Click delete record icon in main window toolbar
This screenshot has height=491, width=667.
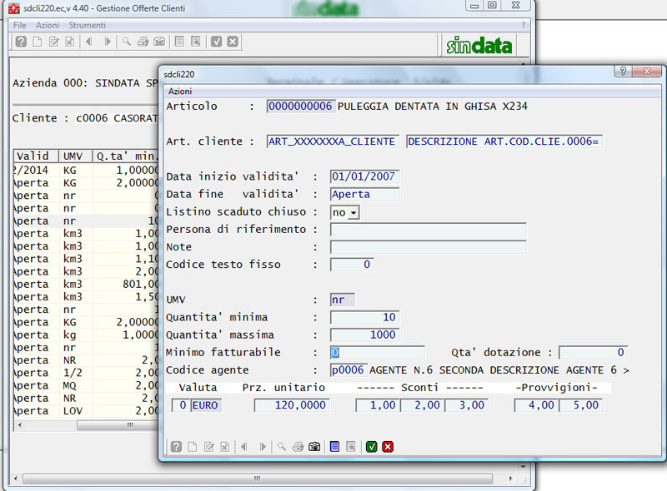point(70,42)
